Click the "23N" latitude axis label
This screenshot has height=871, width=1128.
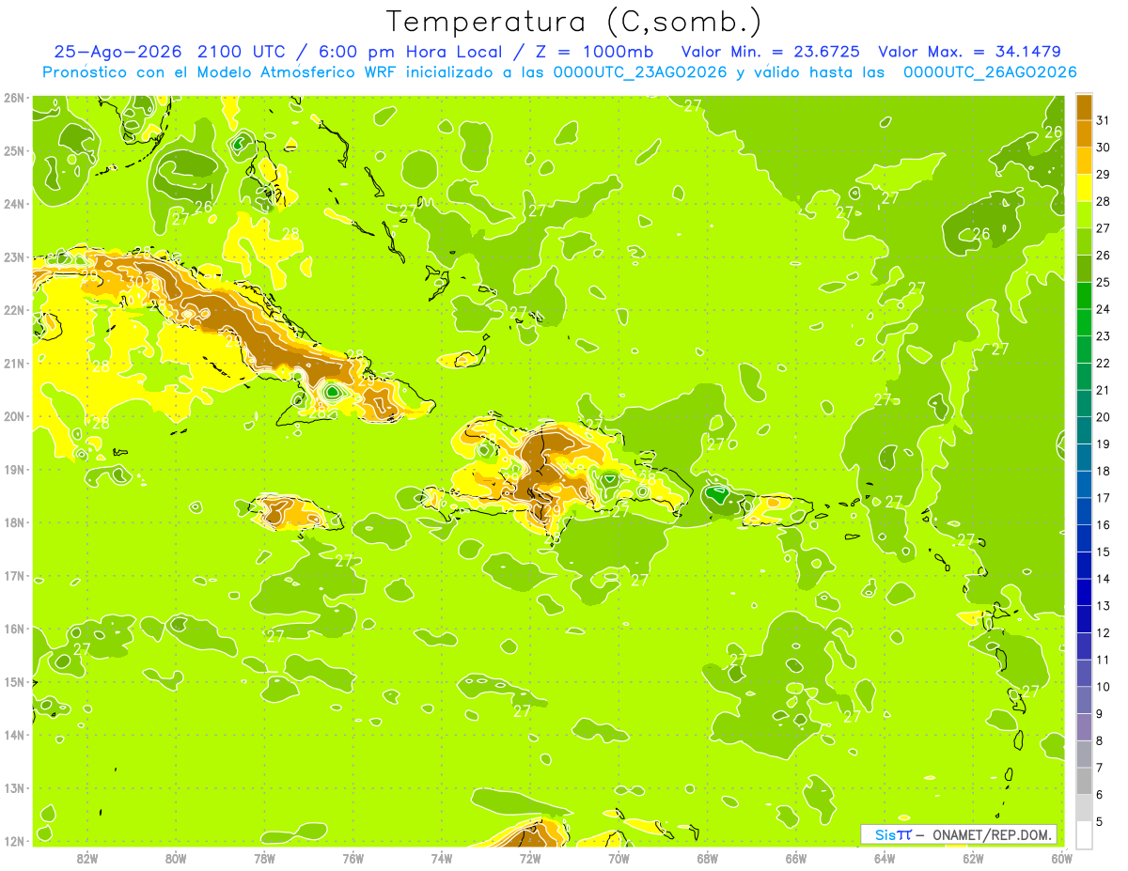(x=14, y=257)
